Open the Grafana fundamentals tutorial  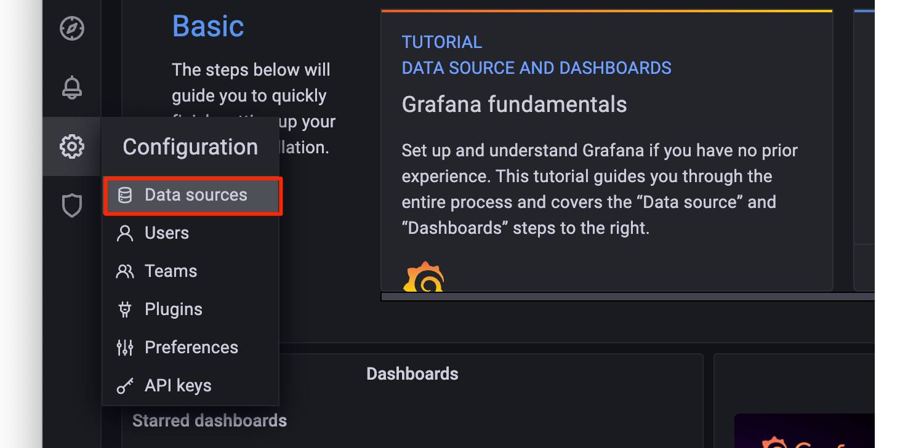tap(514, 104)
